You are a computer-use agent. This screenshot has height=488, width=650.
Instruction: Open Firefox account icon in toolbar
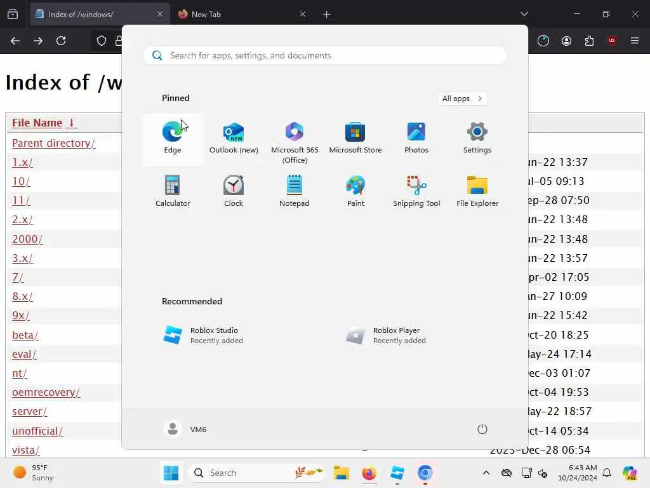tap(566, 41)
